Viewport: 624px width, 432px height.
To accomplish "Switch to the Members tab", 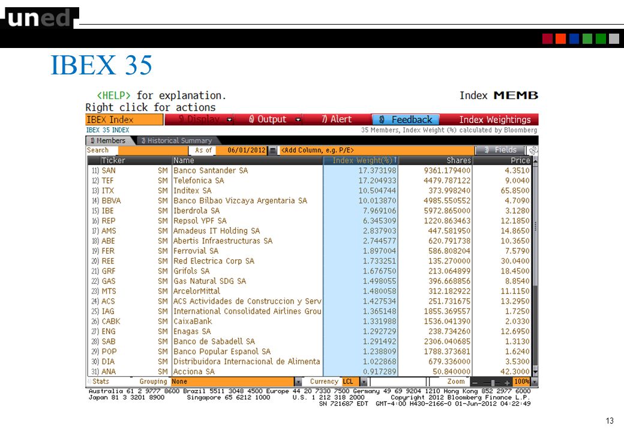I will point(108,140).
